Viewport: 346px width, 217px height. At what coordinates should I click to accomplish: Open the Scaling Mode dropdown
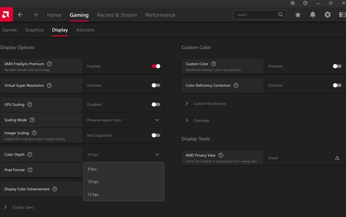click(124, 120)
